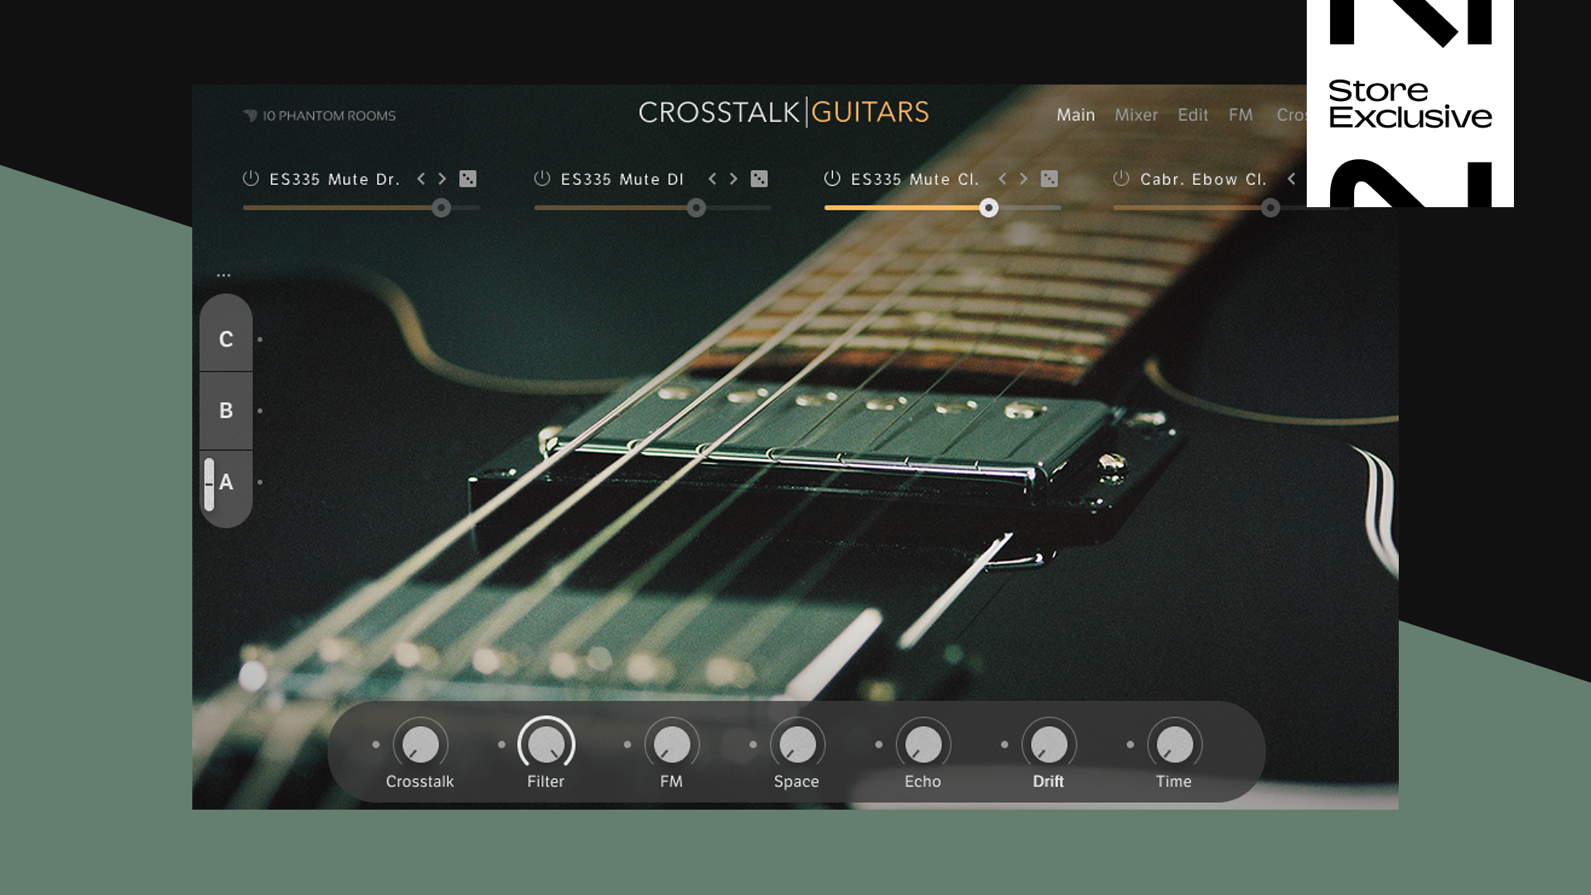Click the Space knob
Image resolution: width=1591 pixels, height=895 pixels.
(x=797, y=747)
